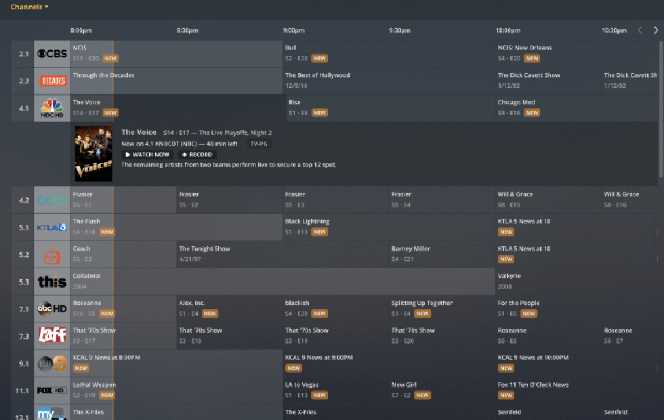
Task: Select Lethal Weapon S2 E19 program
Action: pos(176,390)
